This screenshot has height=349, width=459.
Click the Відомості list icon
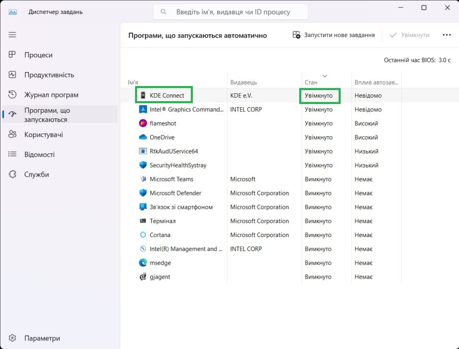point(12,154)
